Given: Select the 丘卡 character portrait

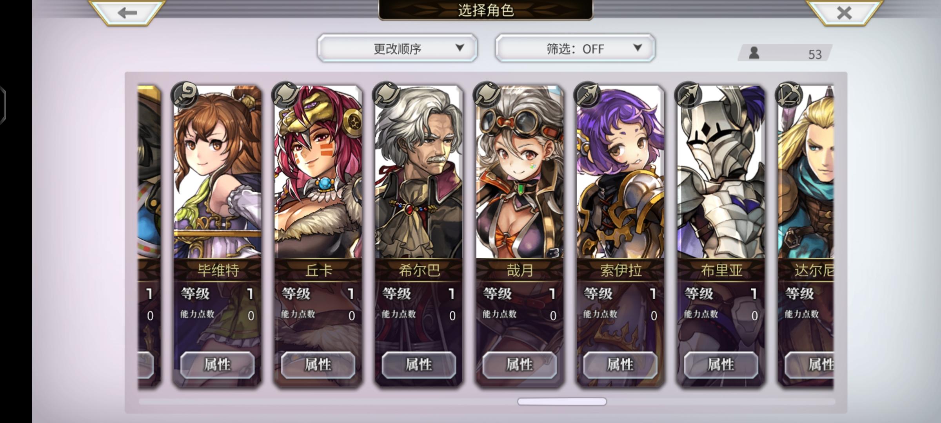Looking at the screenshot, I should [318, 172].
